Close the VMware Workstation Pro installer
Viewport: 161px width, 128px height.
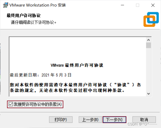pyautogui.click(x=153, y=5)
